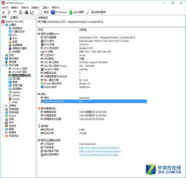
Task: Go back with the left arrow icon
Action: pyautogui.click(x=3, y=12)
